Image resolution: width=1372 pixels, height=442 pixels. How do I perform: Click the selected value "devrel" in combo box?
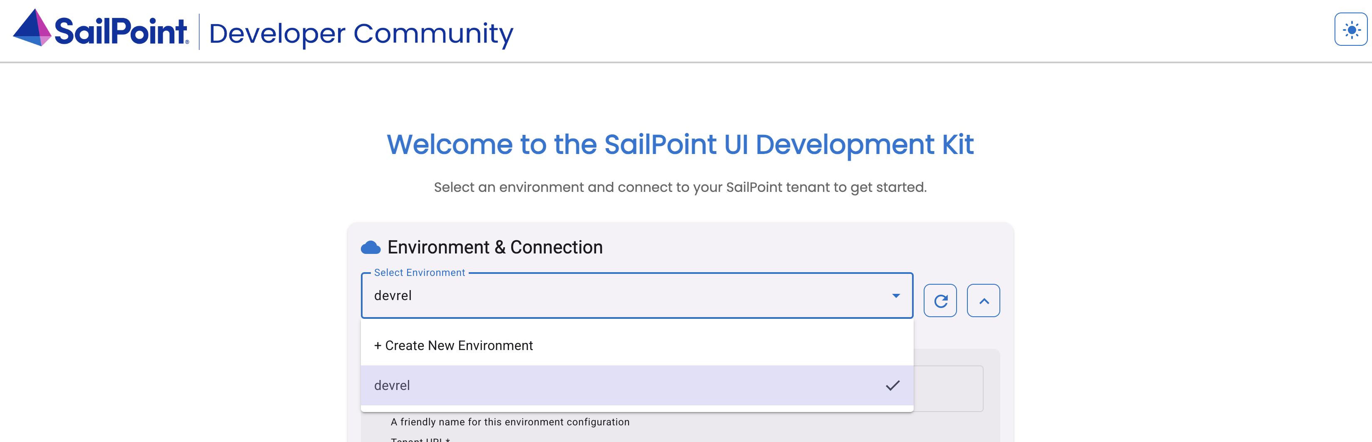click(393, 296)
